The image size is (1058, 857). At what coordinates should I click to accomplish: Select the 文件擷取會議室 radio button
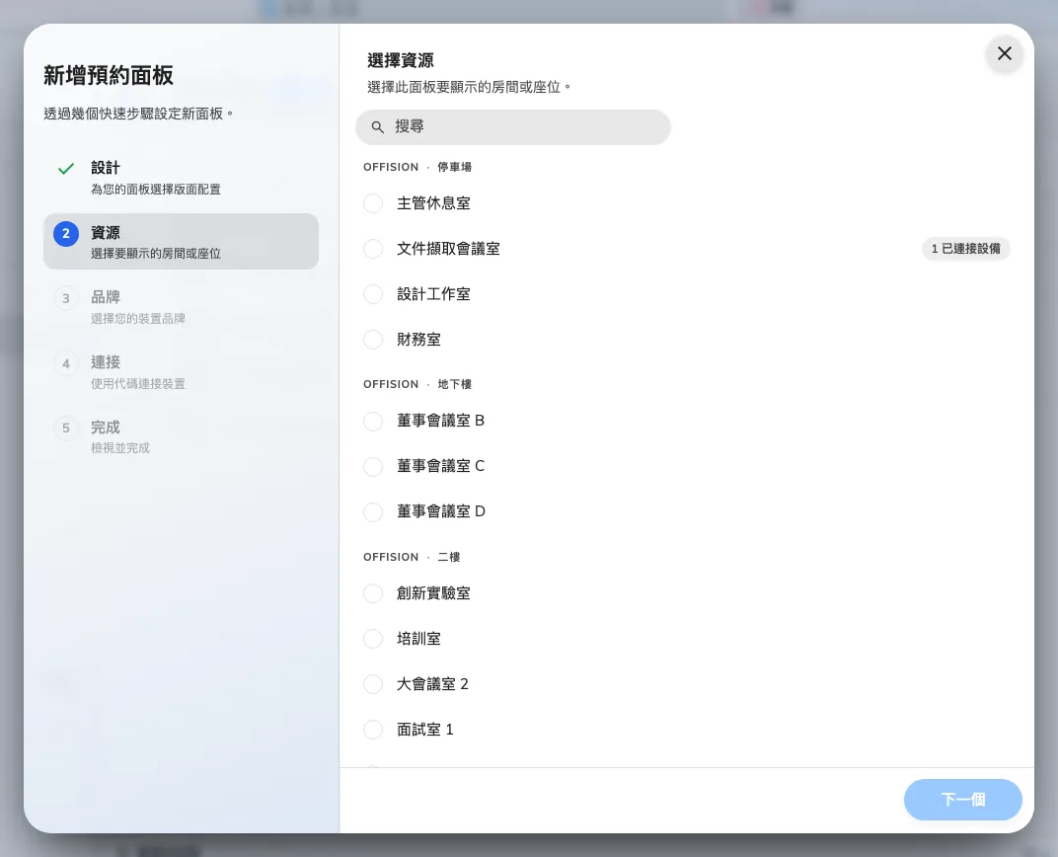point(373,249)
